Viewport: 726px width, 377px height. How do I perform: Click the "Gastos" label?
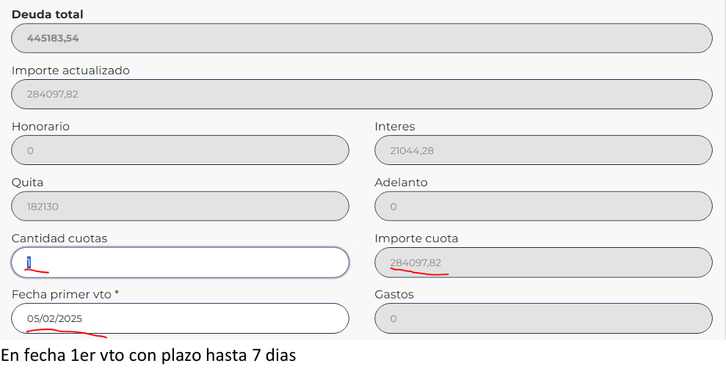point(393,294)
